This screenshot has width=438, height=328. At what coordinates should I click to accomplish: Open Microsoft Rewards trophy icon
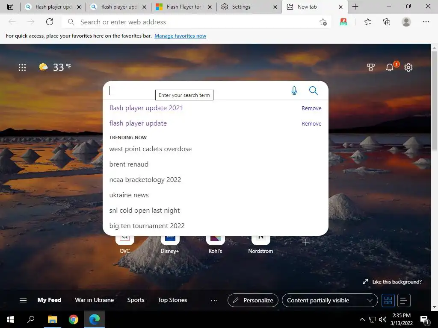(371, 67)
